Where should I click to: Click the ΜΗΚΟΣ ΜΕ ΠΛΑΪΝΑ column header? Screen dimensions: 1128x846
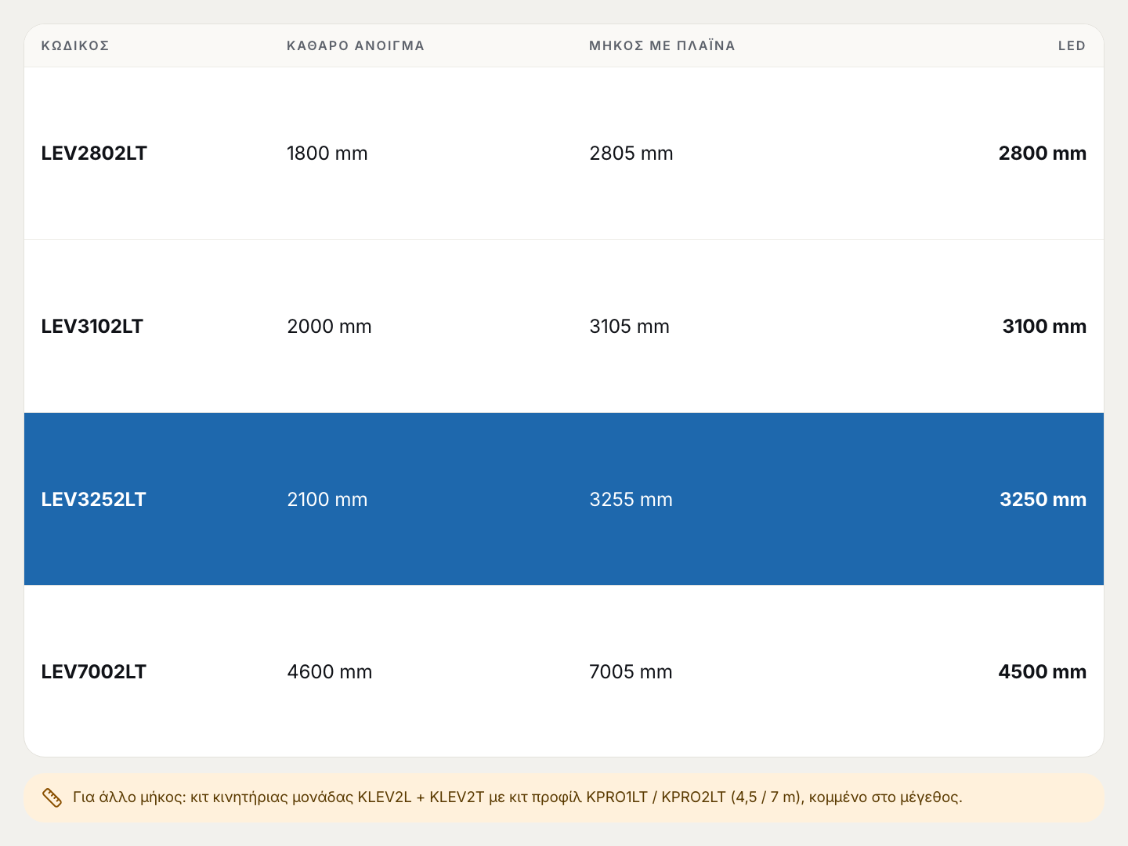coord(662,45)
